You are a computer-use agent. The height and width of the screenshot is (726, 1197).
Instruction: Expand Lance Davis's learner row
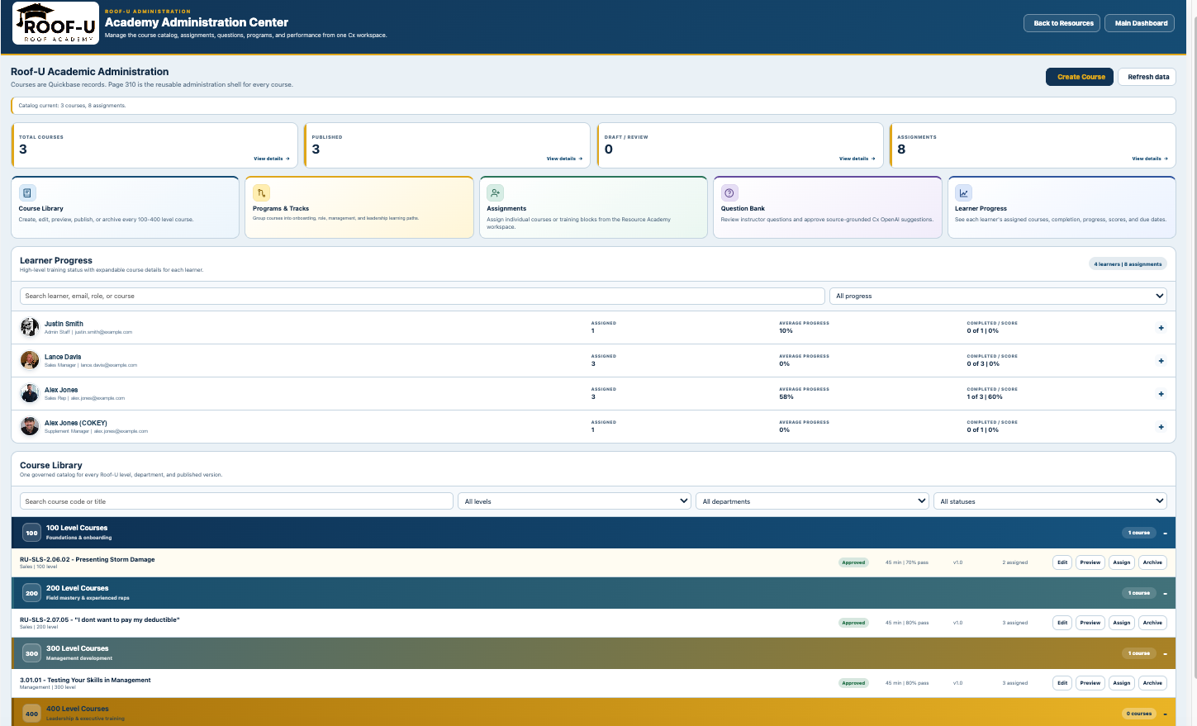click(x=1161, y=361)
